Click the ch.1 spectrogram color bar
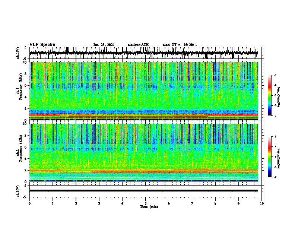The width and height of the screenshot is (295, 228). coord(269,95)
